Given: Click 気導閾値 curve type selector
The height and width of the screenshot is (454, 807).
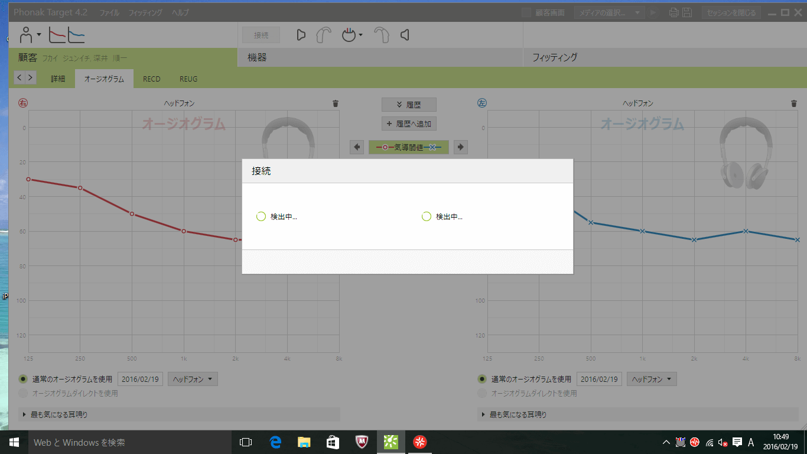Looking at the screenshot, I should point(409,147).
